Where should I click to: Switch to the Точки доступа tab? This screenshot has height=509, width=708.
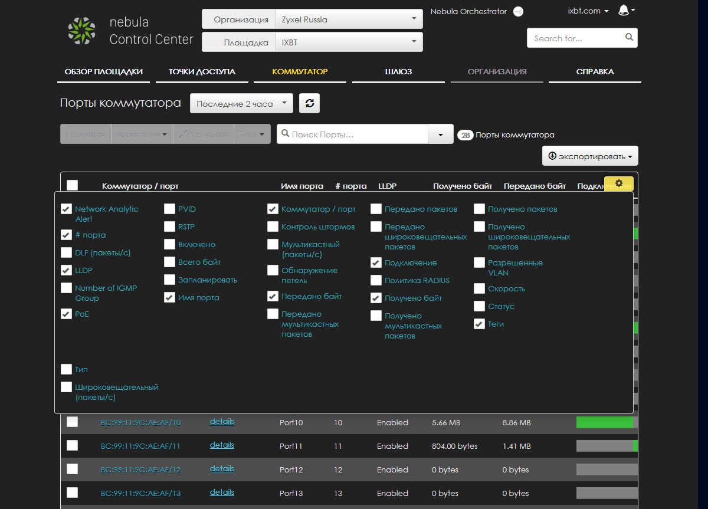point(202,72)
